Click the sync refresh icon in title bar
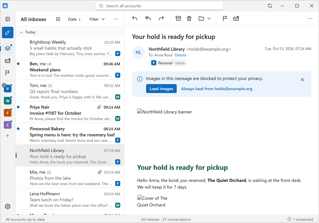Viewport: 319px width, 223px height. [270, 6]
